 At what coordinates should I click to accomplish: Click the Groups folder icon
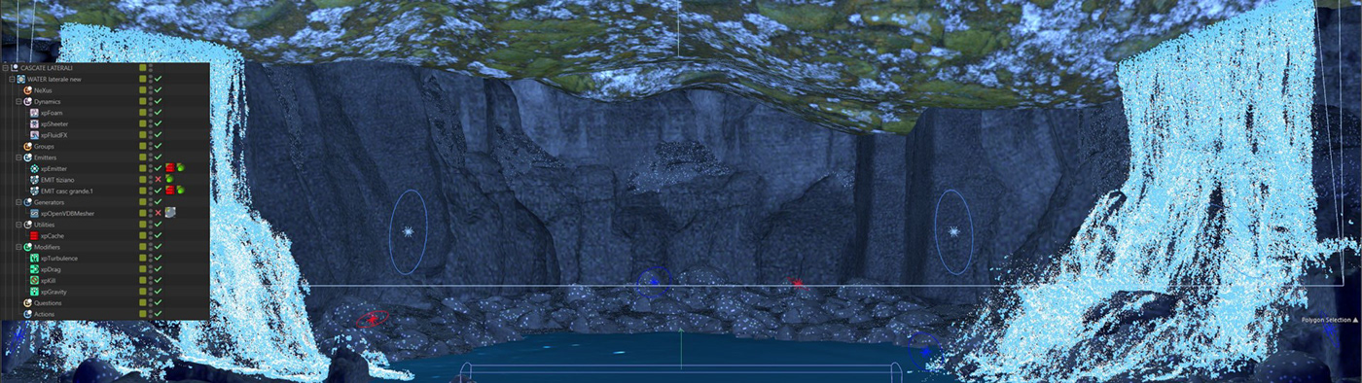[27, 147]
